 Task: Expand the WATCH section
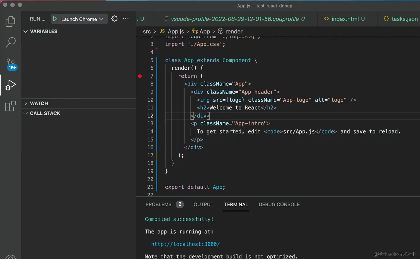click(x=39, y=103)
